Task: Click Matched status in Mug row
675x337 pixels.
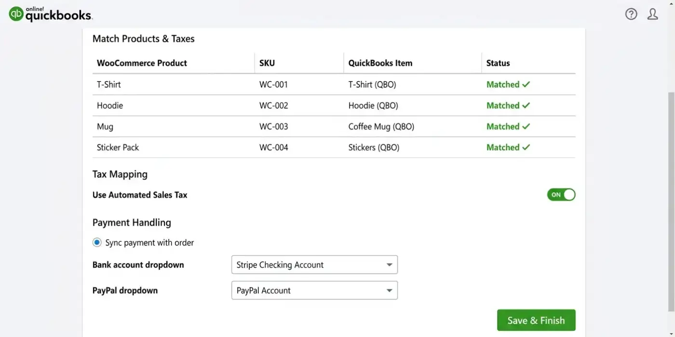Action: click(508, 127)
